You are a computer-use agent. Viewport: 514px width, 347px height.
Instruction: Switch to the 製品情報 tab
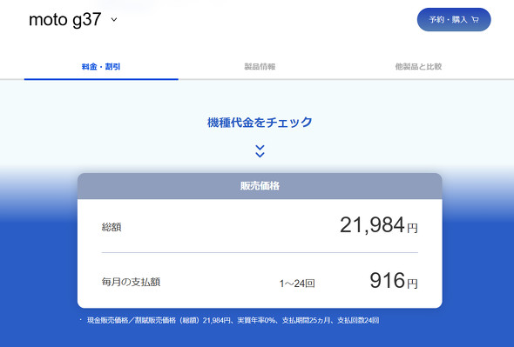coord(260,67)
